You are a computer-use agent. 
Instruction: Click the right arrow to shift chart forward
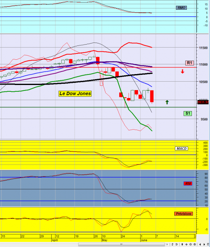pyautogui.click(x=204, y=244)
